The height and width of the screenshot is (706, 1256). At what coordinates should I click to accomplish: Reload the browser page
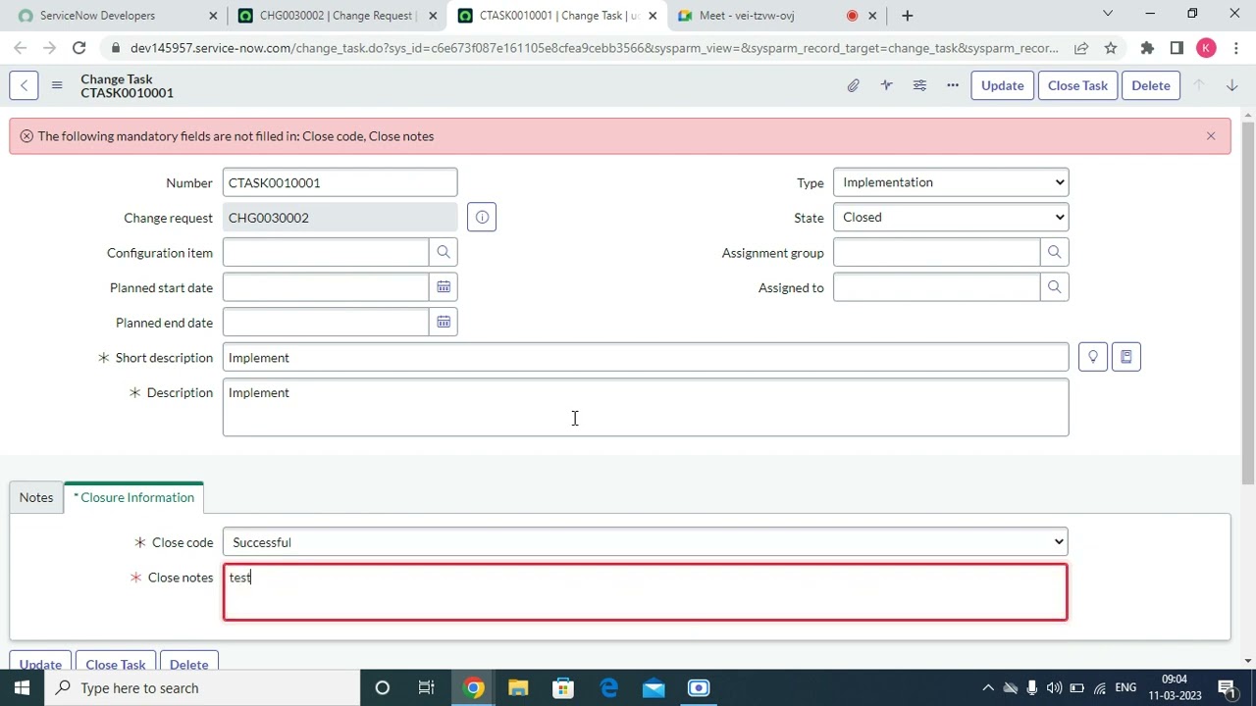coord(78,48)
